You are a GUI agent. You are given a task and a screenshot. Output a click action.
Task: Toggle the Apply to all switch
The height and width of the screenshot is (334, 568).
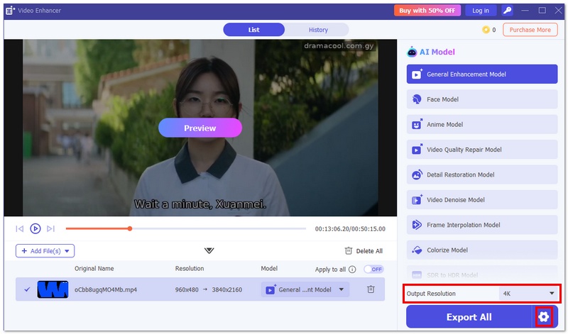(373, 269)
